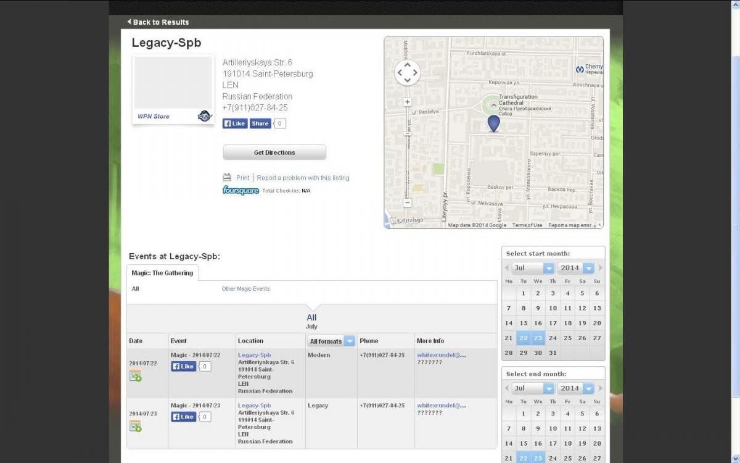Click the map zoom slider track
Screen dimensions: 740x463
pos(407,151)
